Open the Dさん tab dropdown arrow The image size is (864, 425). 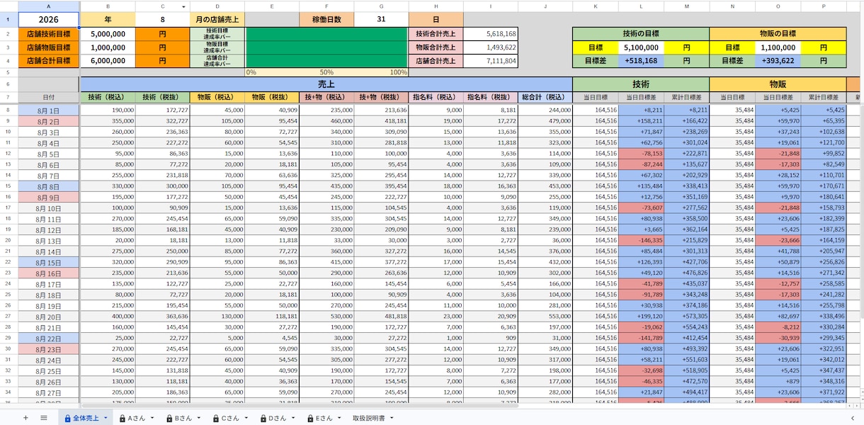tap(293, 418)
